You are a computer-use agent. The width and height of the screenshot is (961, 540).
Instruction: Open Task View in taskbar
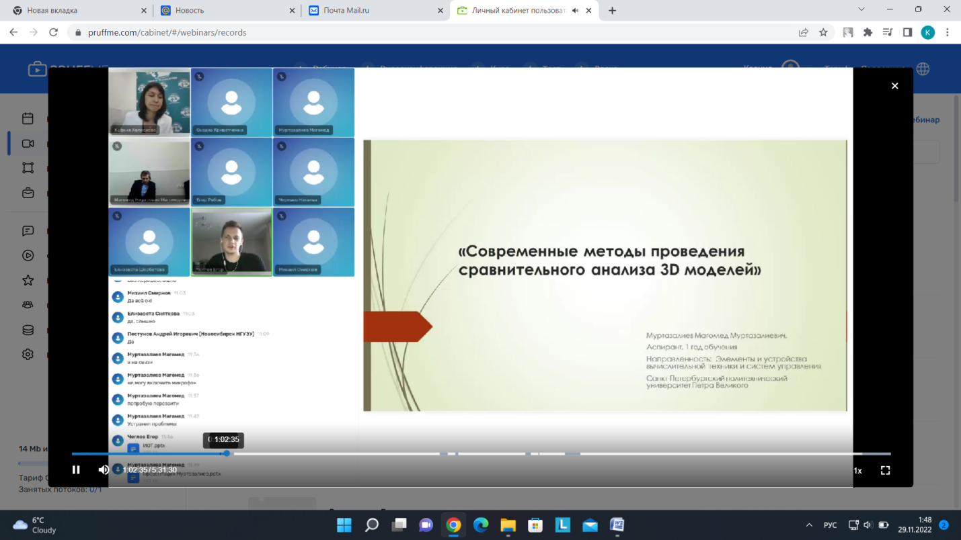tap(399, 525)
